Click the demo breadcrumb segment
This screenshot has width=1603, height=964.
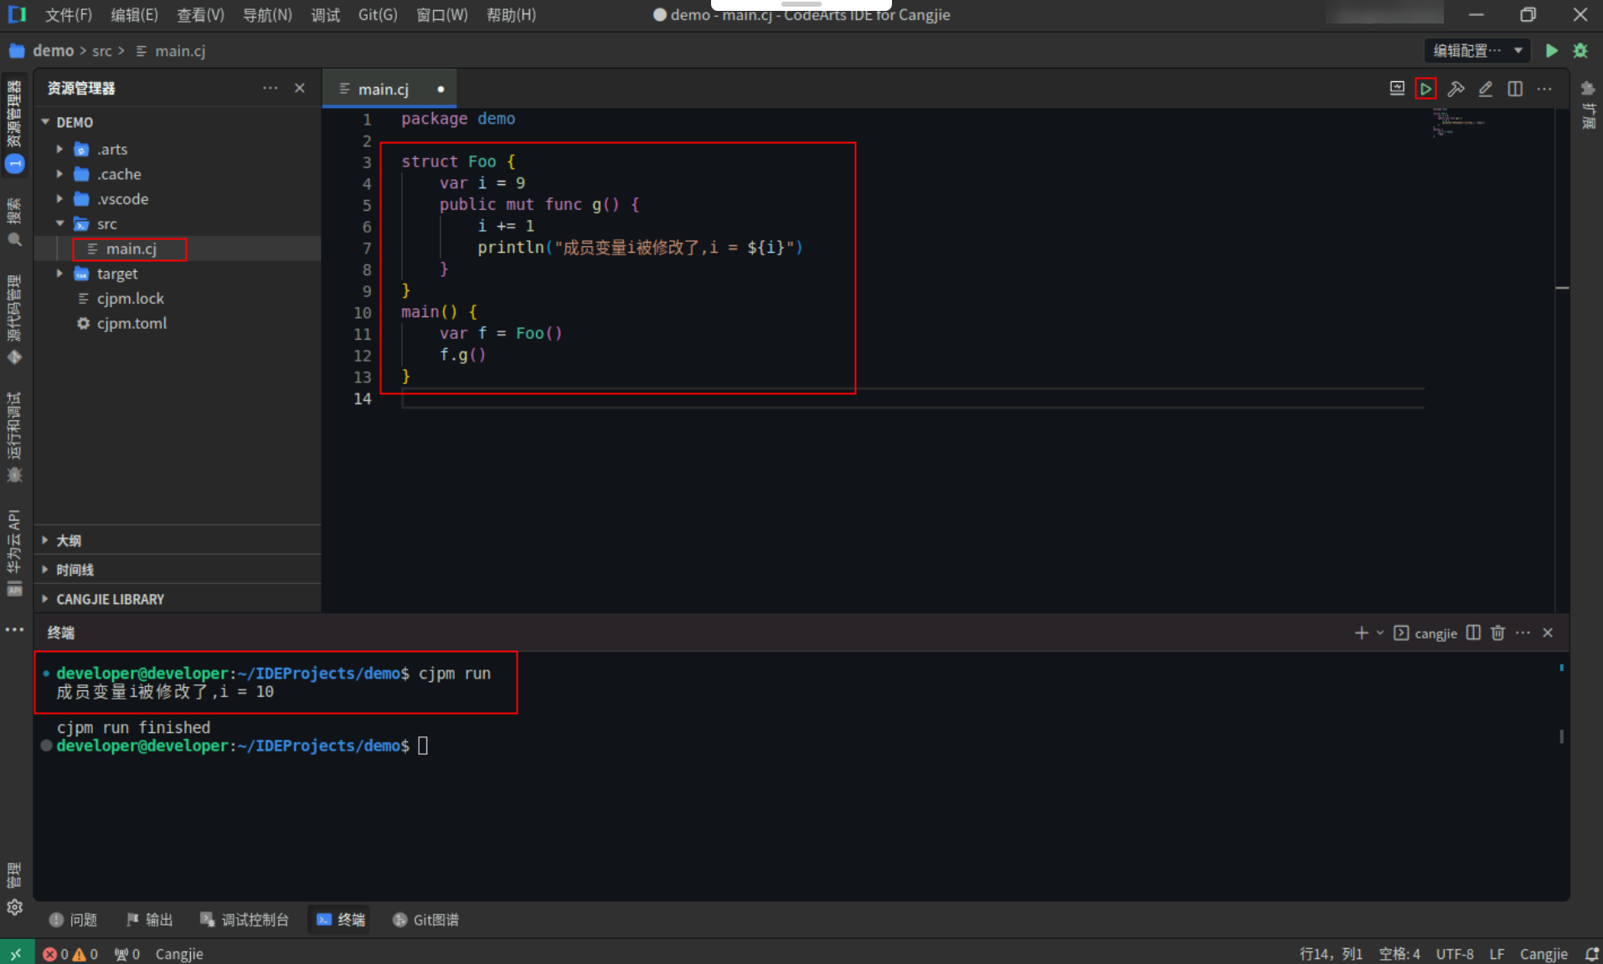click(x=53, y=51)
